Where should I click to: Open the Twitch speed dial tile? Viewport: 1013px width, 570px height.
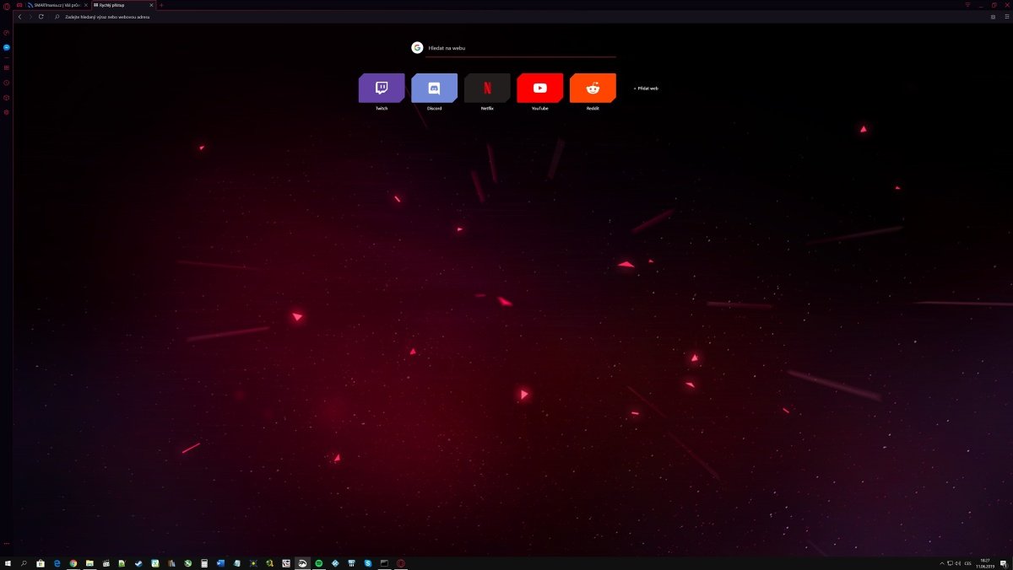(x=382, y=88)
